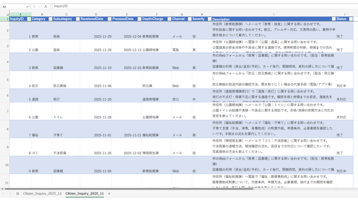Open the InquiryID column filter dropdown
The width and height of the screenshot is (358, 201).
tap(29, 19)
